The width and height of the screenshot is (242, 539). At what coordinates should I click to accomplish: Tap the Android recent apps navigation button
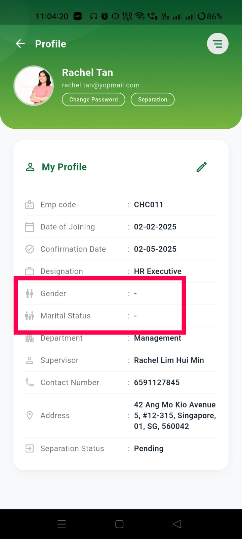point(62,524)
